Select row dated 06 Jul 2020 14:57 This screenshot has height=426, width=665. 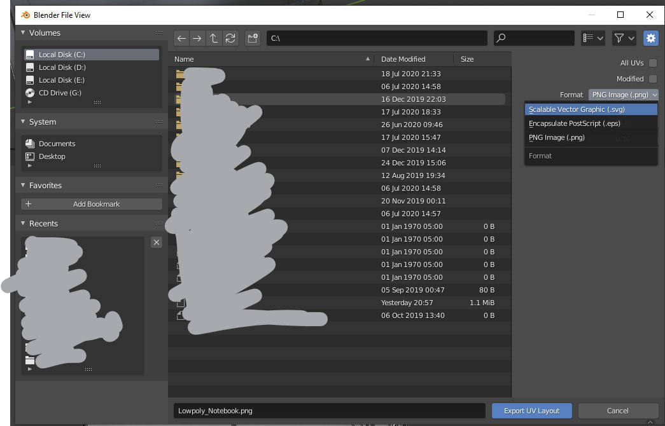(x=339, y=214)
